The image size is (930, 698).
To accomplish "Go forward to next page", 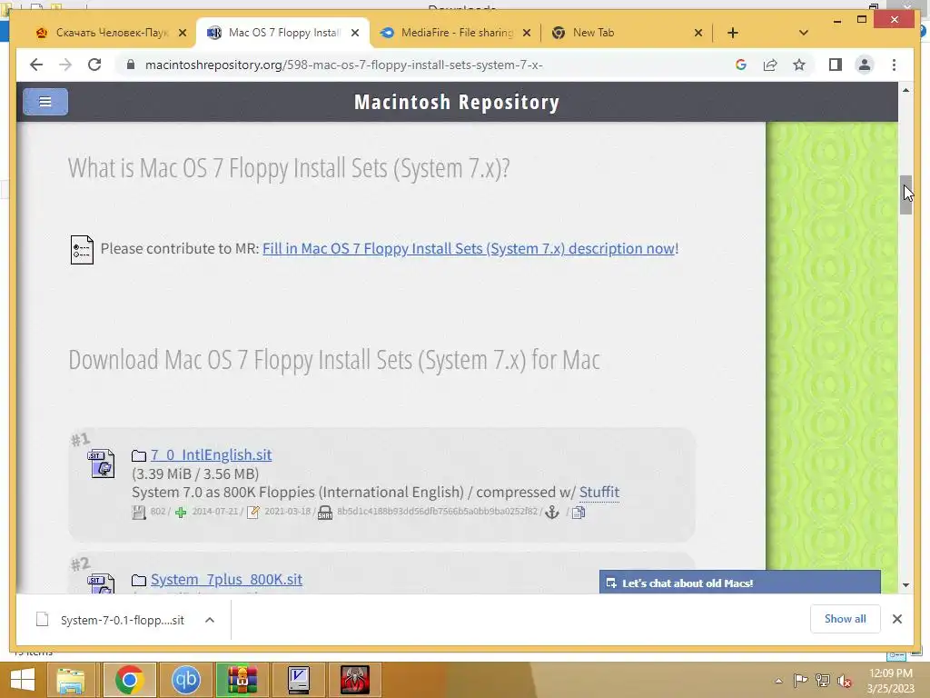I will [65, 65].
